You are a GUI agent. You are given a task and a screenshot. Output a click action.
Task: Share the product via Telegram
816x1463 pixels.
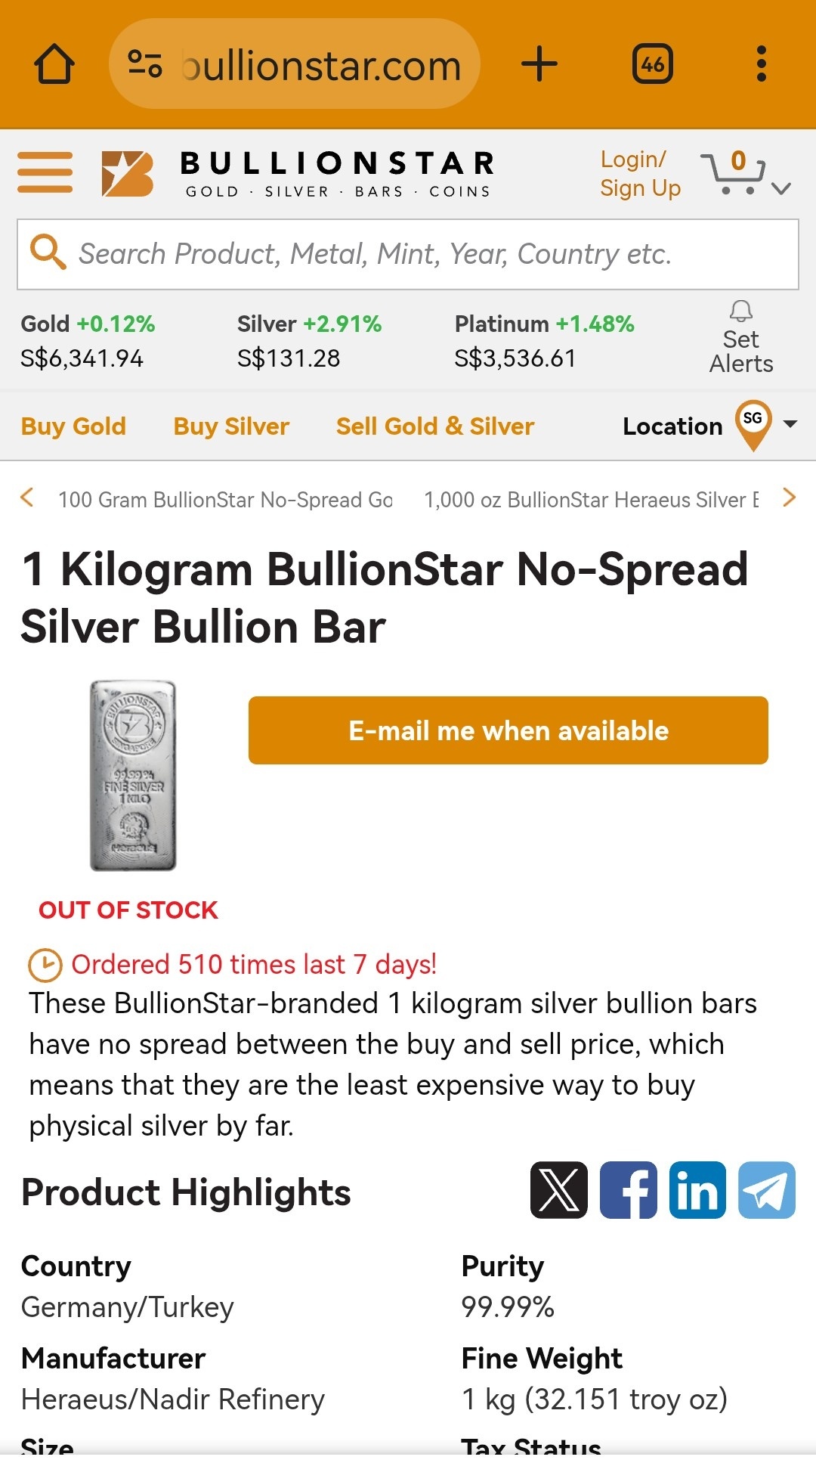click(x=767, y=1190)
